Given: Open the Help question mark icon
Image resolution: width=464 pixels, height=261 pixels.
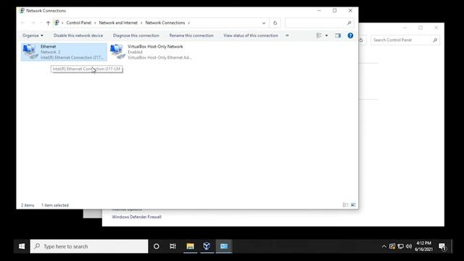Looking at the screenshot, I should click(x=350, y=36).
